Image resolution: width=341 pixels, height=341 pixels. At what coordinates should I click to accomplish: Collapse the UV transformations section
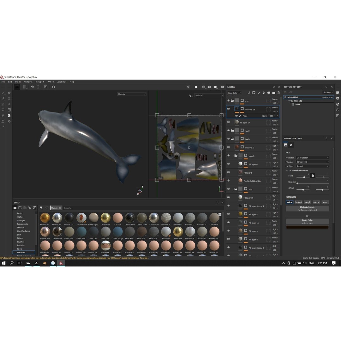tap(287, 170)
